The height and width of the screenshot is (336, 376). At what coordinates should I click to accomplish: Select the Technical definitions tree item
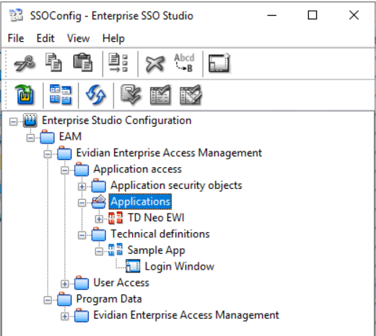pos(160,234)
